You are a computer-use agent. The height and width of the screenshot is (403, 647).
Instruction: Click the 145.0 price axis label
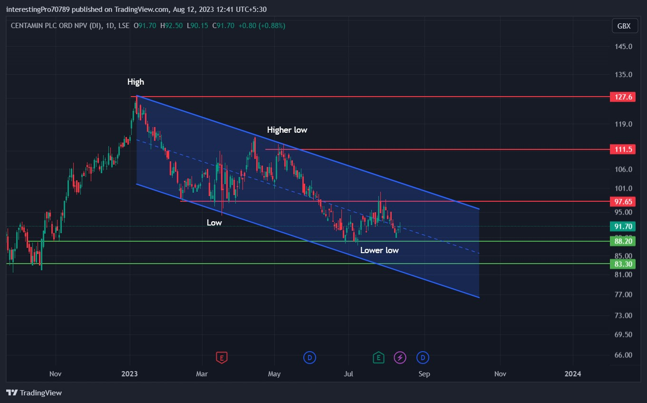point(623,47)
